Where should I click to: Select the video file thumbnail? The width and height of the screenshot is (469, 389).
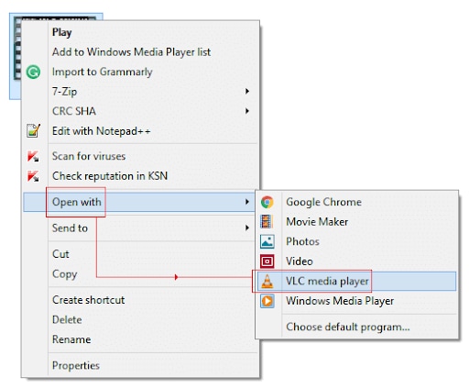pos(16,55)
